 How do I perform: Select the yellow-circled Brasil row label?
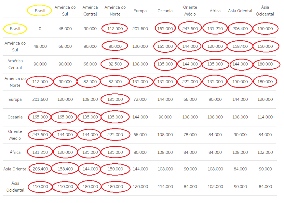point(15,28)
